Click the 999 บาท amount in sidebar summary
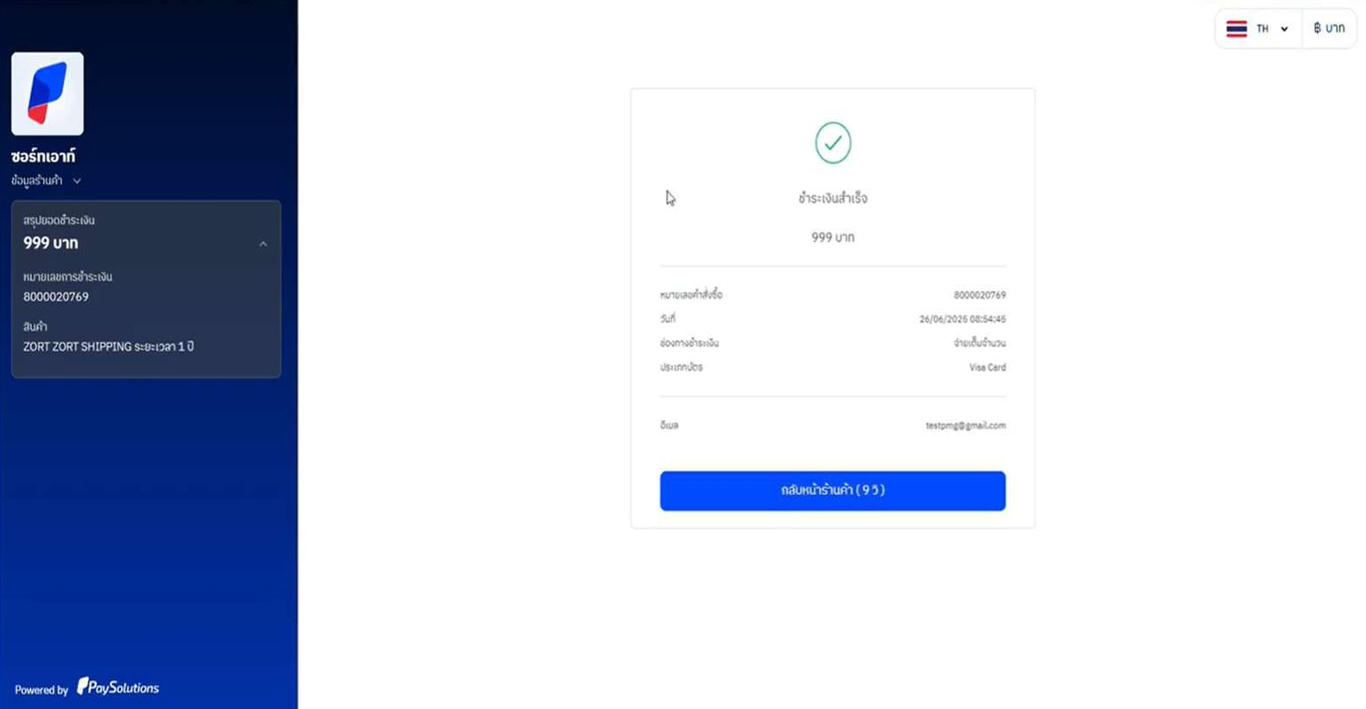1366x709 pixels. coord(51,243)
